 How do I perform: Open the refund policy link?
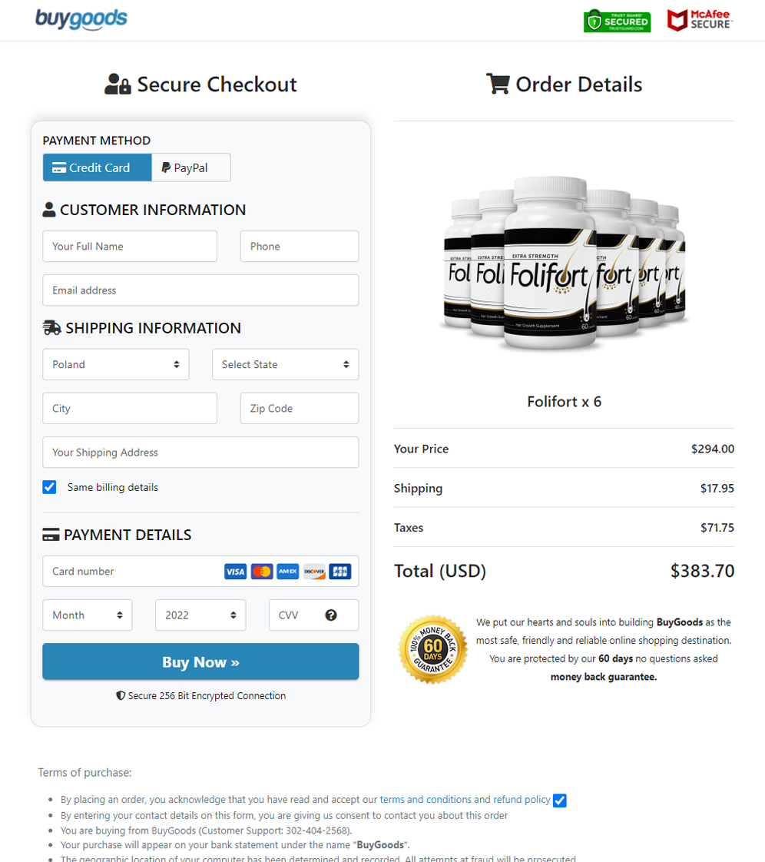522,800
